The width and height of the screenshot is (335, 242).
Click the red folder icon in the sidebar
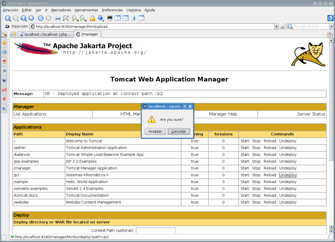4,90
